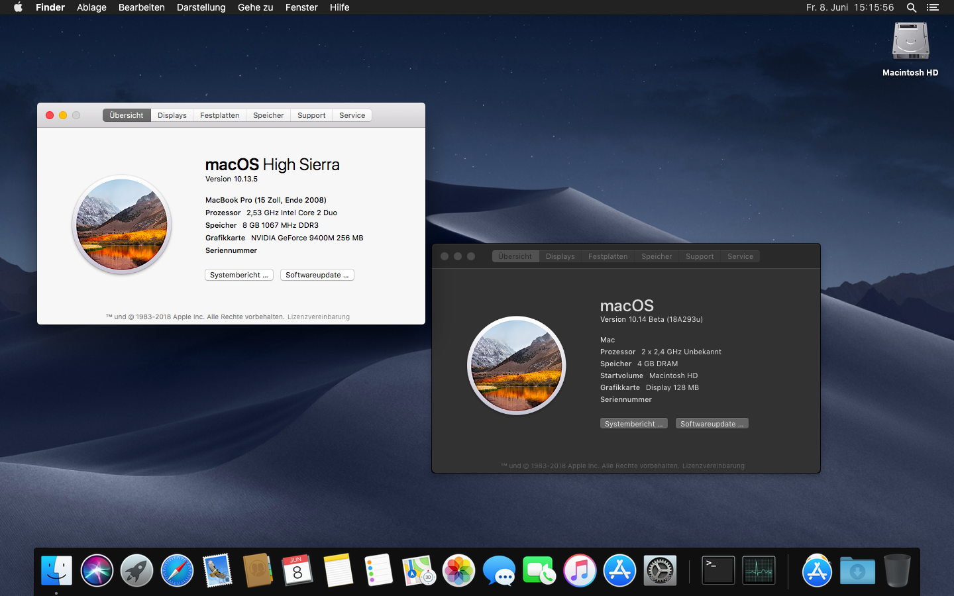The width and height of the screenshot is (954, 596).
Task: Open Lizenzvereinbarung link in light window
Action: click(x=318, y=317)
